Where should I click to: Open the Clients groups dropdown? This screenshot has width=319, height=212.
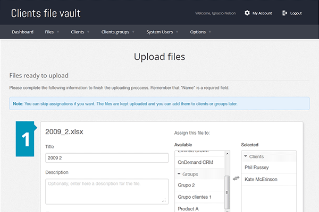118,32
